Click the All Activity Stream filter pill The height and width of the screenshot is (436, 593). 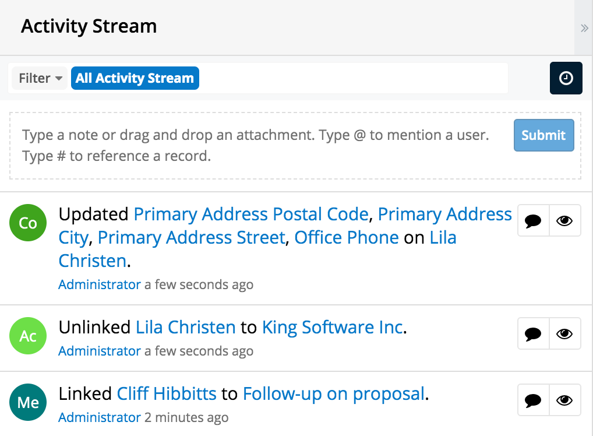tap(135, 78)
